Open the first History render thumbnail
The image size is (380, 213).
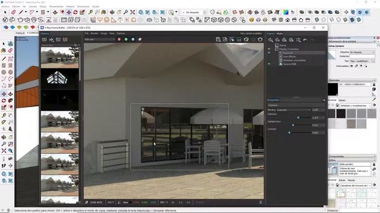59,57
